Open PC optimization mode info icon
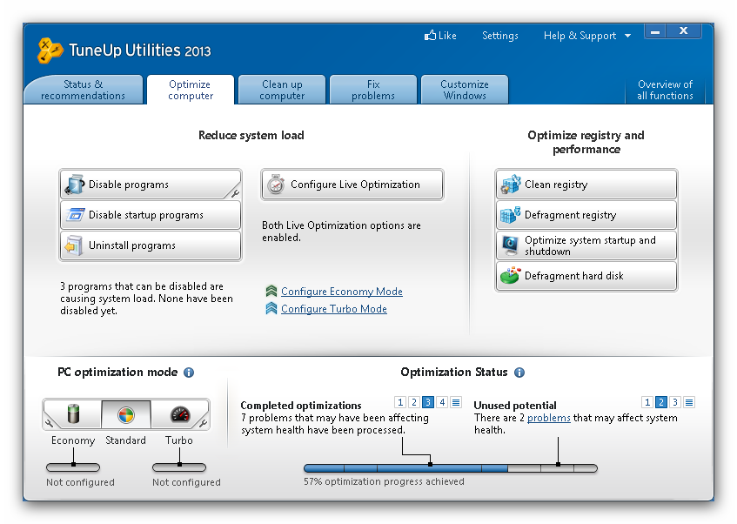The height and width of the screenshot is (524, 737). point(189,373)
